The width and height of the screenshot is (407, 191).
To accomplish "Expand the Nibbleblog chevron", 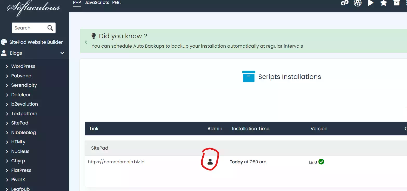I will 7,133.
